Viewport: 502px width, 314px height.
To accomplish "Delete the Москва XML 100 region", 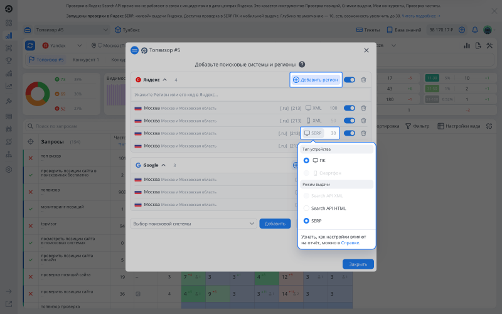I will pyautogui.click(x=363, y=108).
